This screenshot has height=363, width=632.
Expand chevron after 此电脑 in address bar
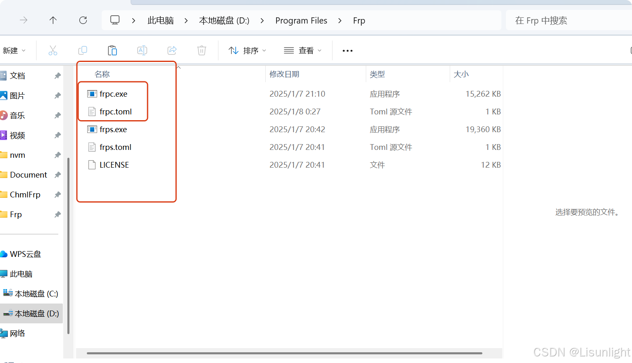(186, 21)
